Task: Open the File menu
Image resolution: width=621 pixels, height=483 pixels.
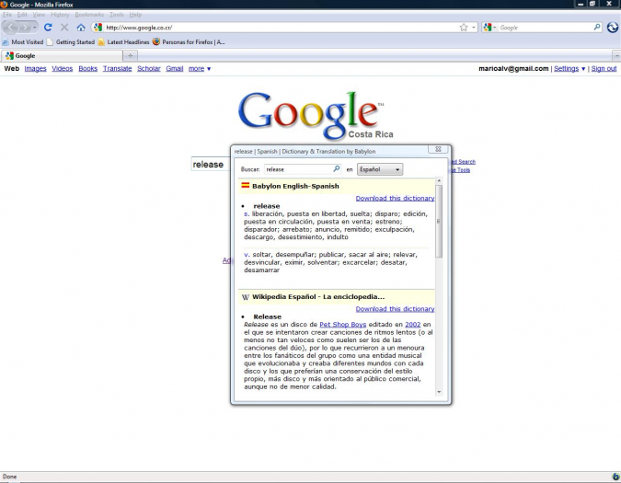Action: 7,15
